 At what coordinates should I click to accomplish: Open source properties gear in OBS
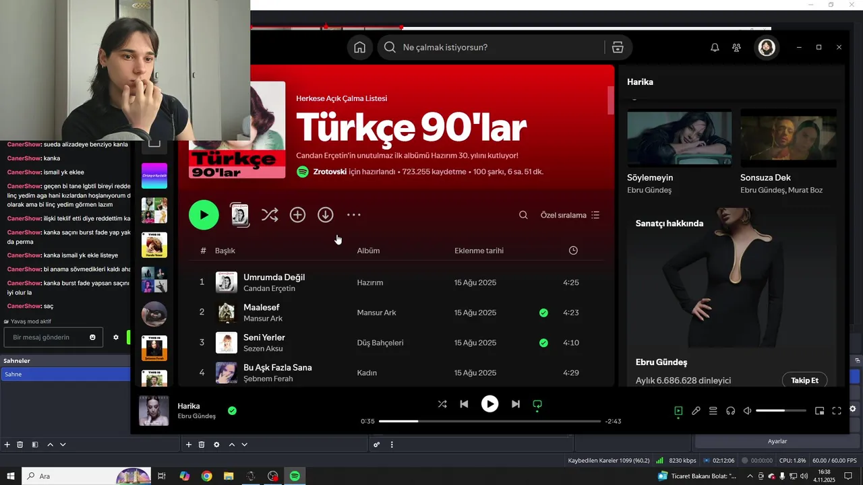(x=216, y=445)
